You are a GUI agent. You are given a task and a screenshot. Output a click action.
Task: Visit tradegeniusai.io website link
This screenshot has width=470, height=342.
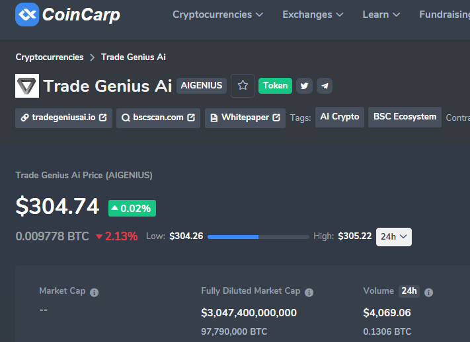point(64,118)
